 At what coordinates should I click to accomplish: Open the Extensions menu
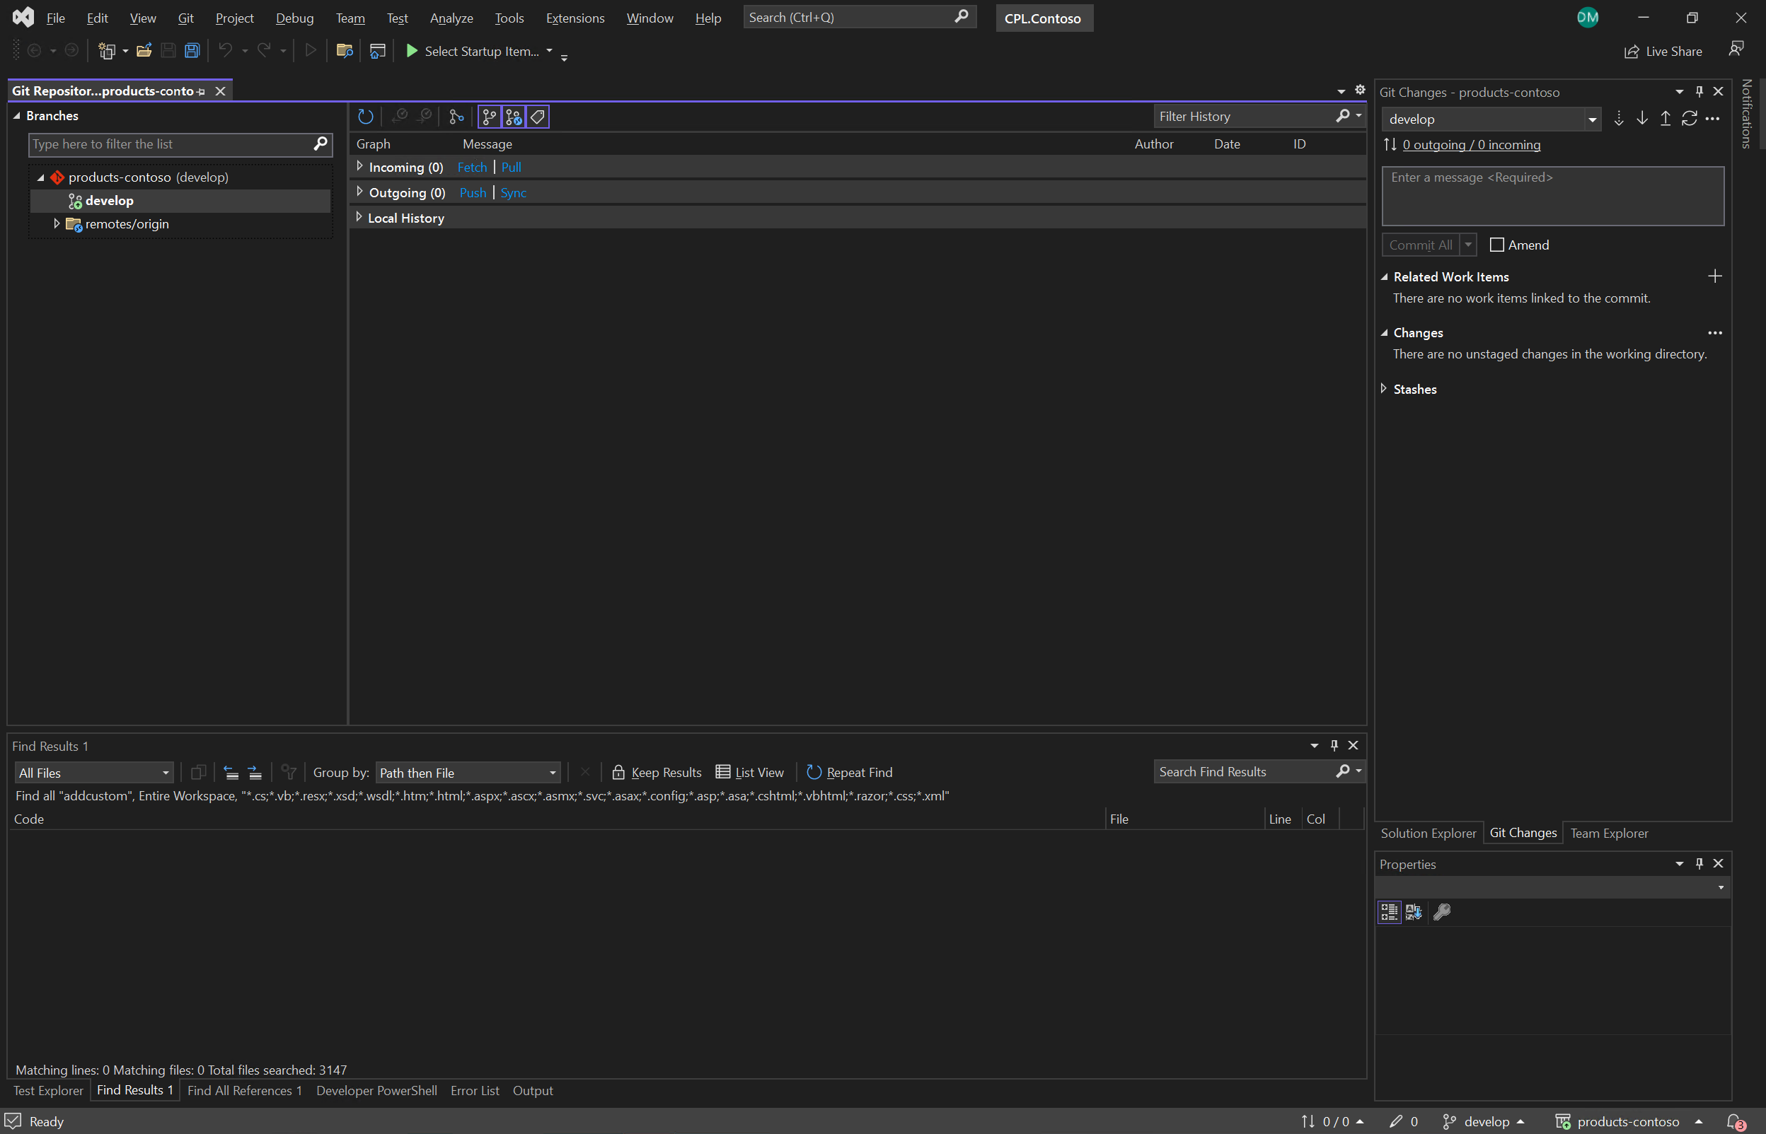click(574, 18)
